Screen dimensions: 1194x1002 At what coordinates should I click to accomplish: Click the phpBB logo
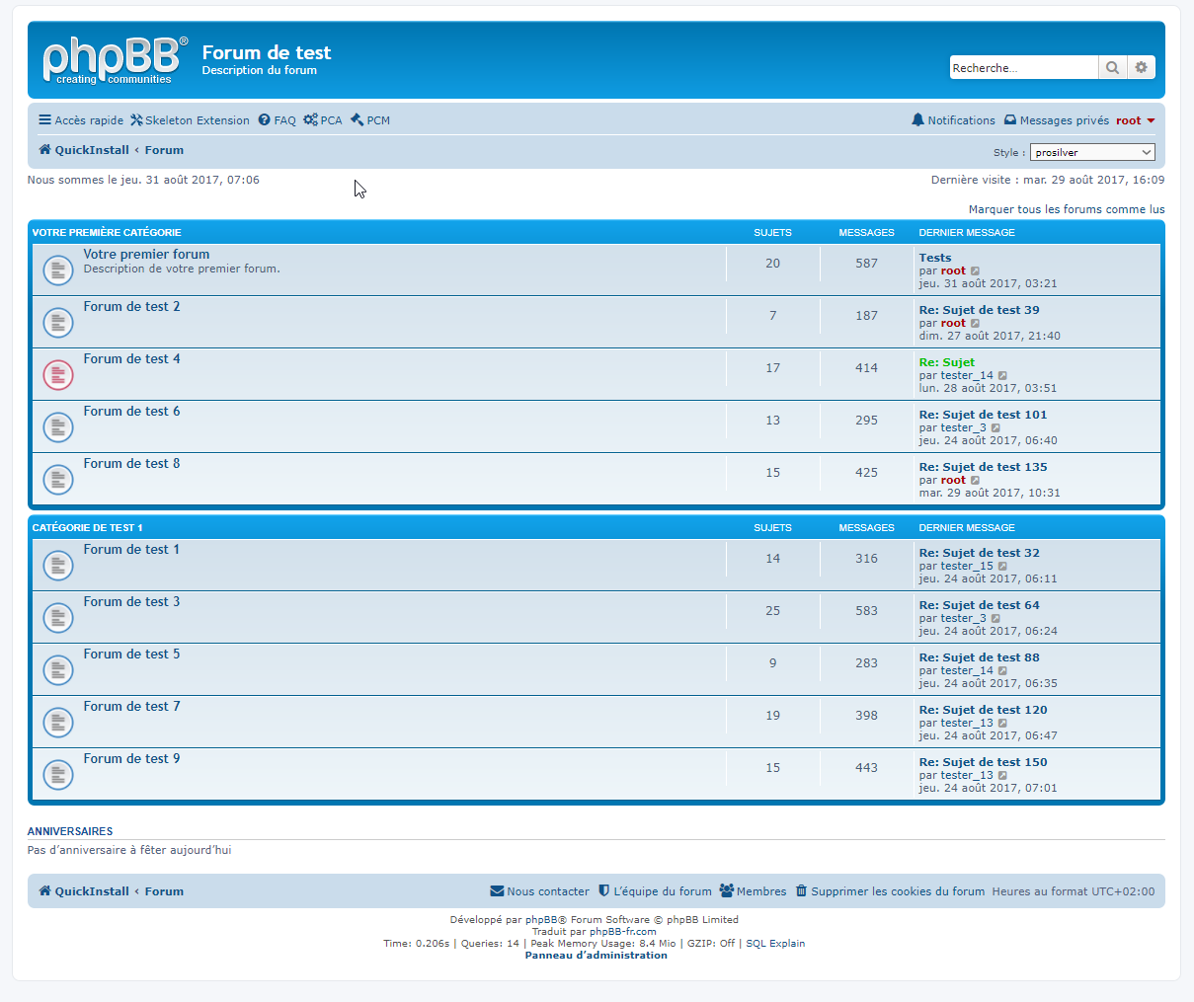114,60
